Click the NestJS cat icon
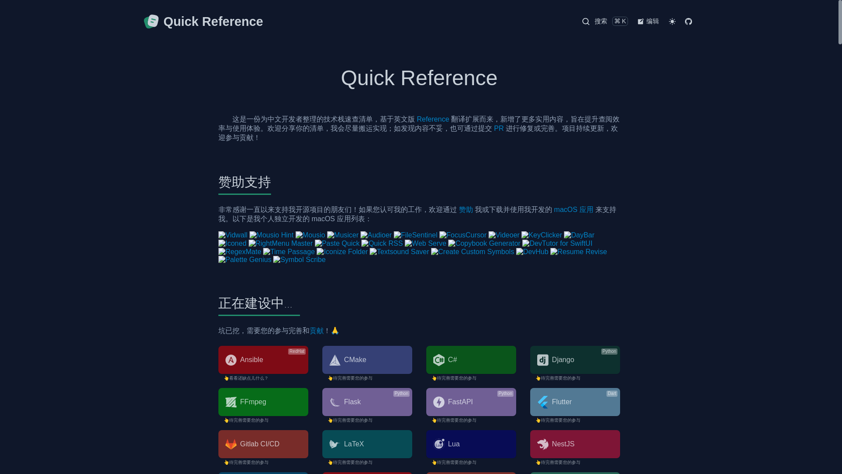The height and width of the screenshot is (474, 842). [x=543, y=445]
